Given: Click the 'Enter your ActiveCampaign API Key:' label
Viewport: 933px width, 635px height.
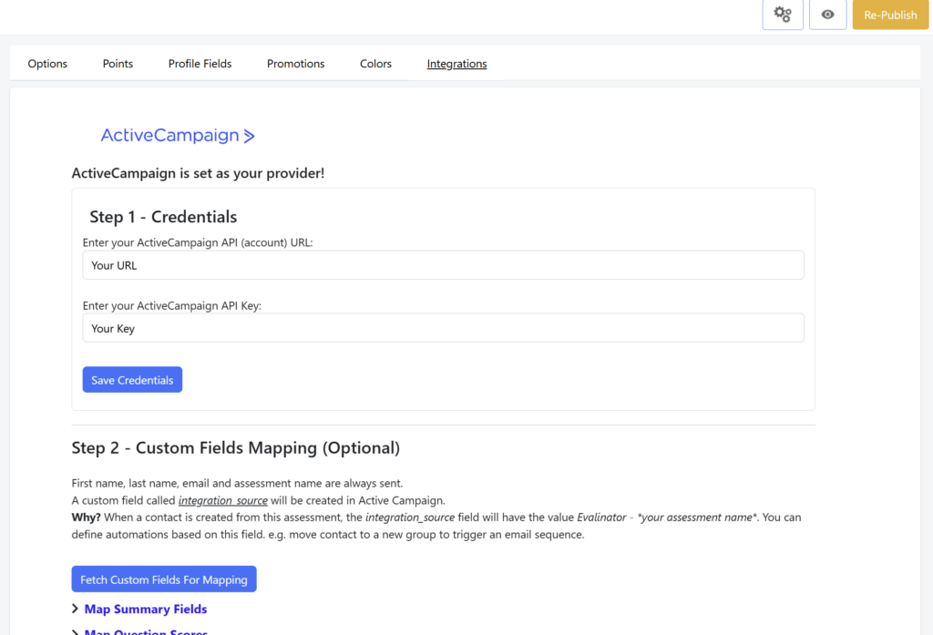Looking at the screenshot, I should [x=172, y=305].
